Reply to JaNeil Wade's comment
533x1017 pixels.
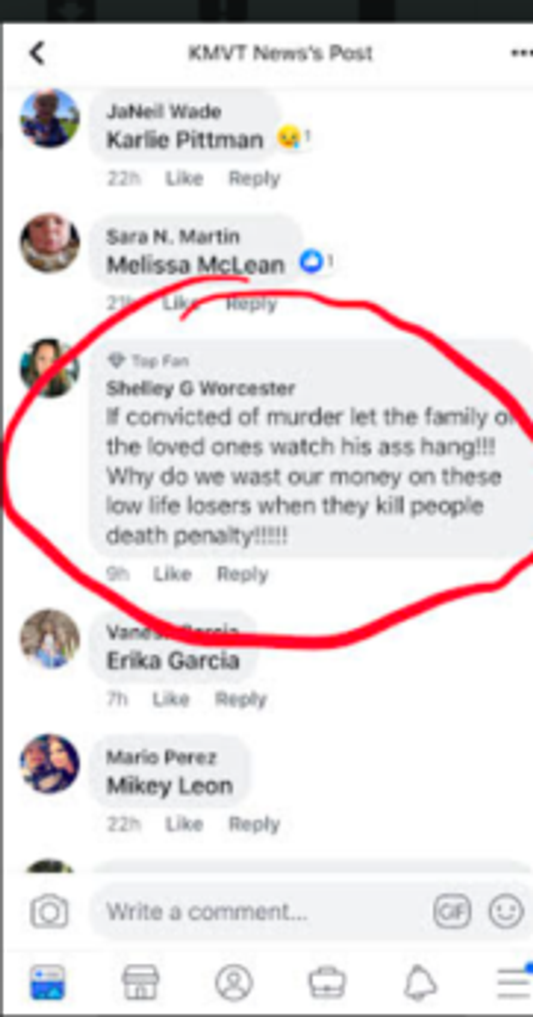[254, 178]
